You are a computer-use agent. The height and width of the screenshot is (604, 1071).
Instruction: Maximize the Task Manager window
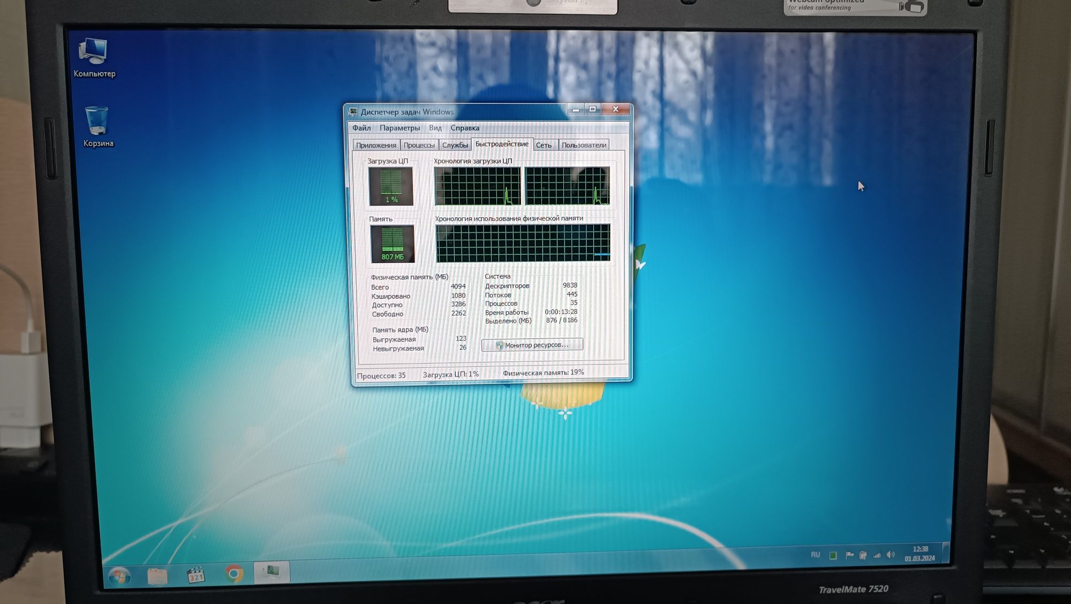click(x=592, y=109)
